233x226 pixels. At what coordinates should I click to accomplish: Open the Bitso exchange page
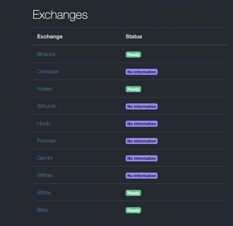click(43, 210)
